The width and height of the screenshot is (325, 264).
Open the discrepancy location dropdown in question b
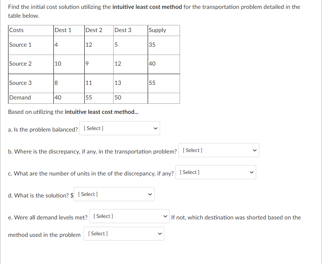[x=219, y=150]
